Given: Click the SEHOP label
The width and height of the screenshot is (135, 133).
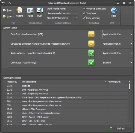Looking at the screenshot, I should coord(40,44).
